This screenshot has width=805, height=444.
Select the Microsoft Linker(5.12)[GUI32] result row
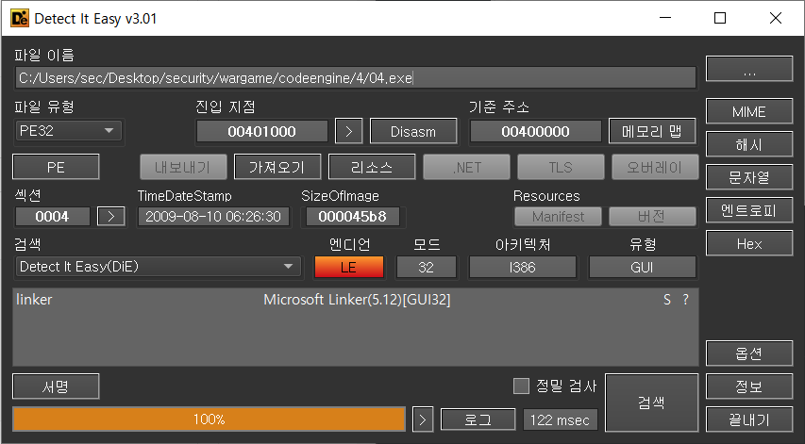tap(356, 300)
